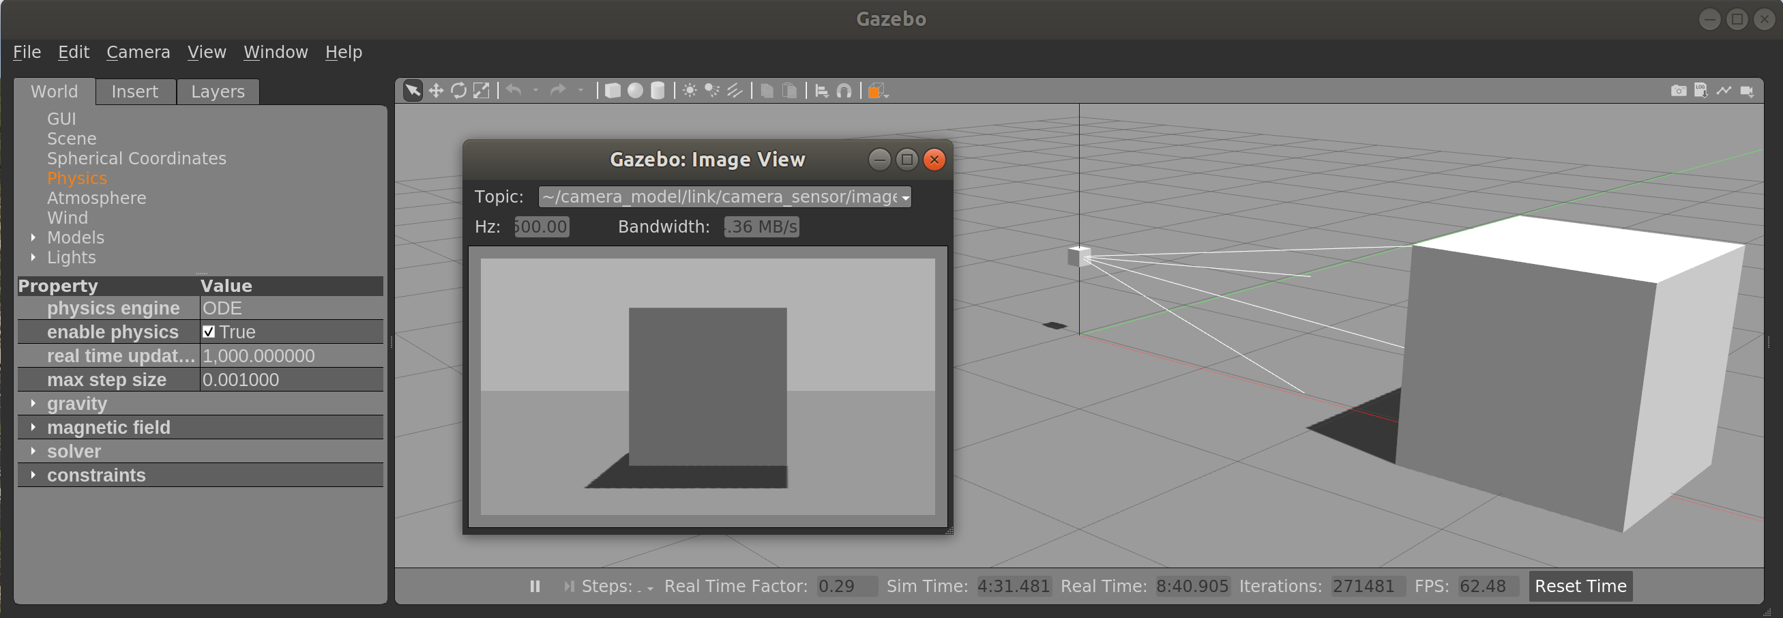This screenshot has width=1783, height=618.
Task: Click the Reset Time button
Action: click(1580, 586)
